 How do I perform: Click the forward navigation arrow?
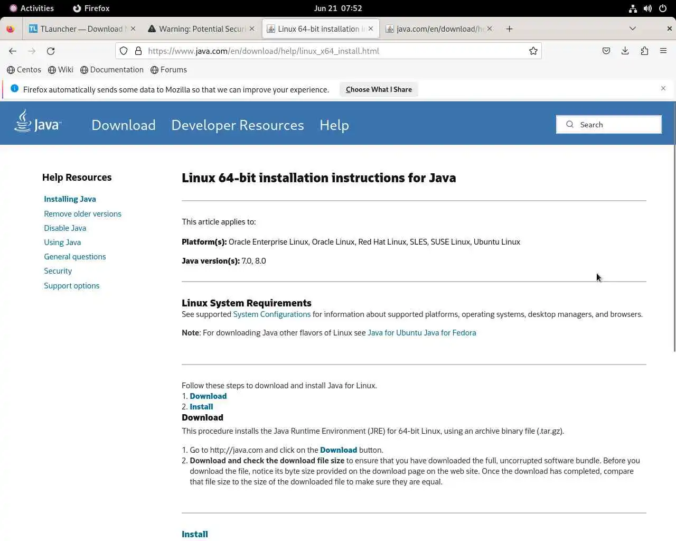[x=32, y=51]
